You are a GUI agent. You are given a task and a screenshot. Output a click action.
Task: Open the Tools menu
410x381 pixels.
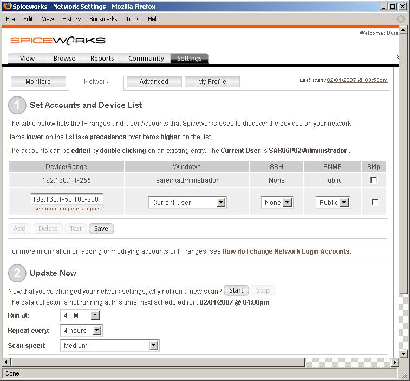(x=133, y=19)
